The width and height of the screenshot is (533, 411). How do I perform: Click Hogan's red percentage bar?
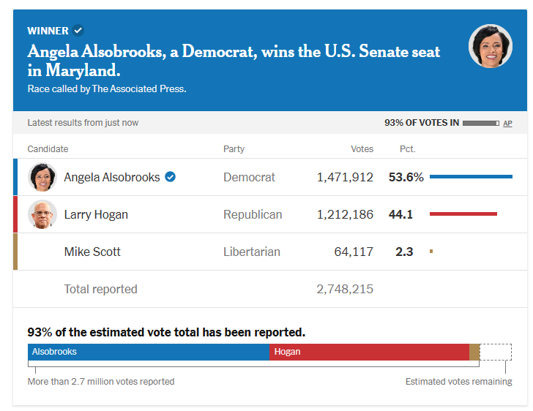coord(463,214)
